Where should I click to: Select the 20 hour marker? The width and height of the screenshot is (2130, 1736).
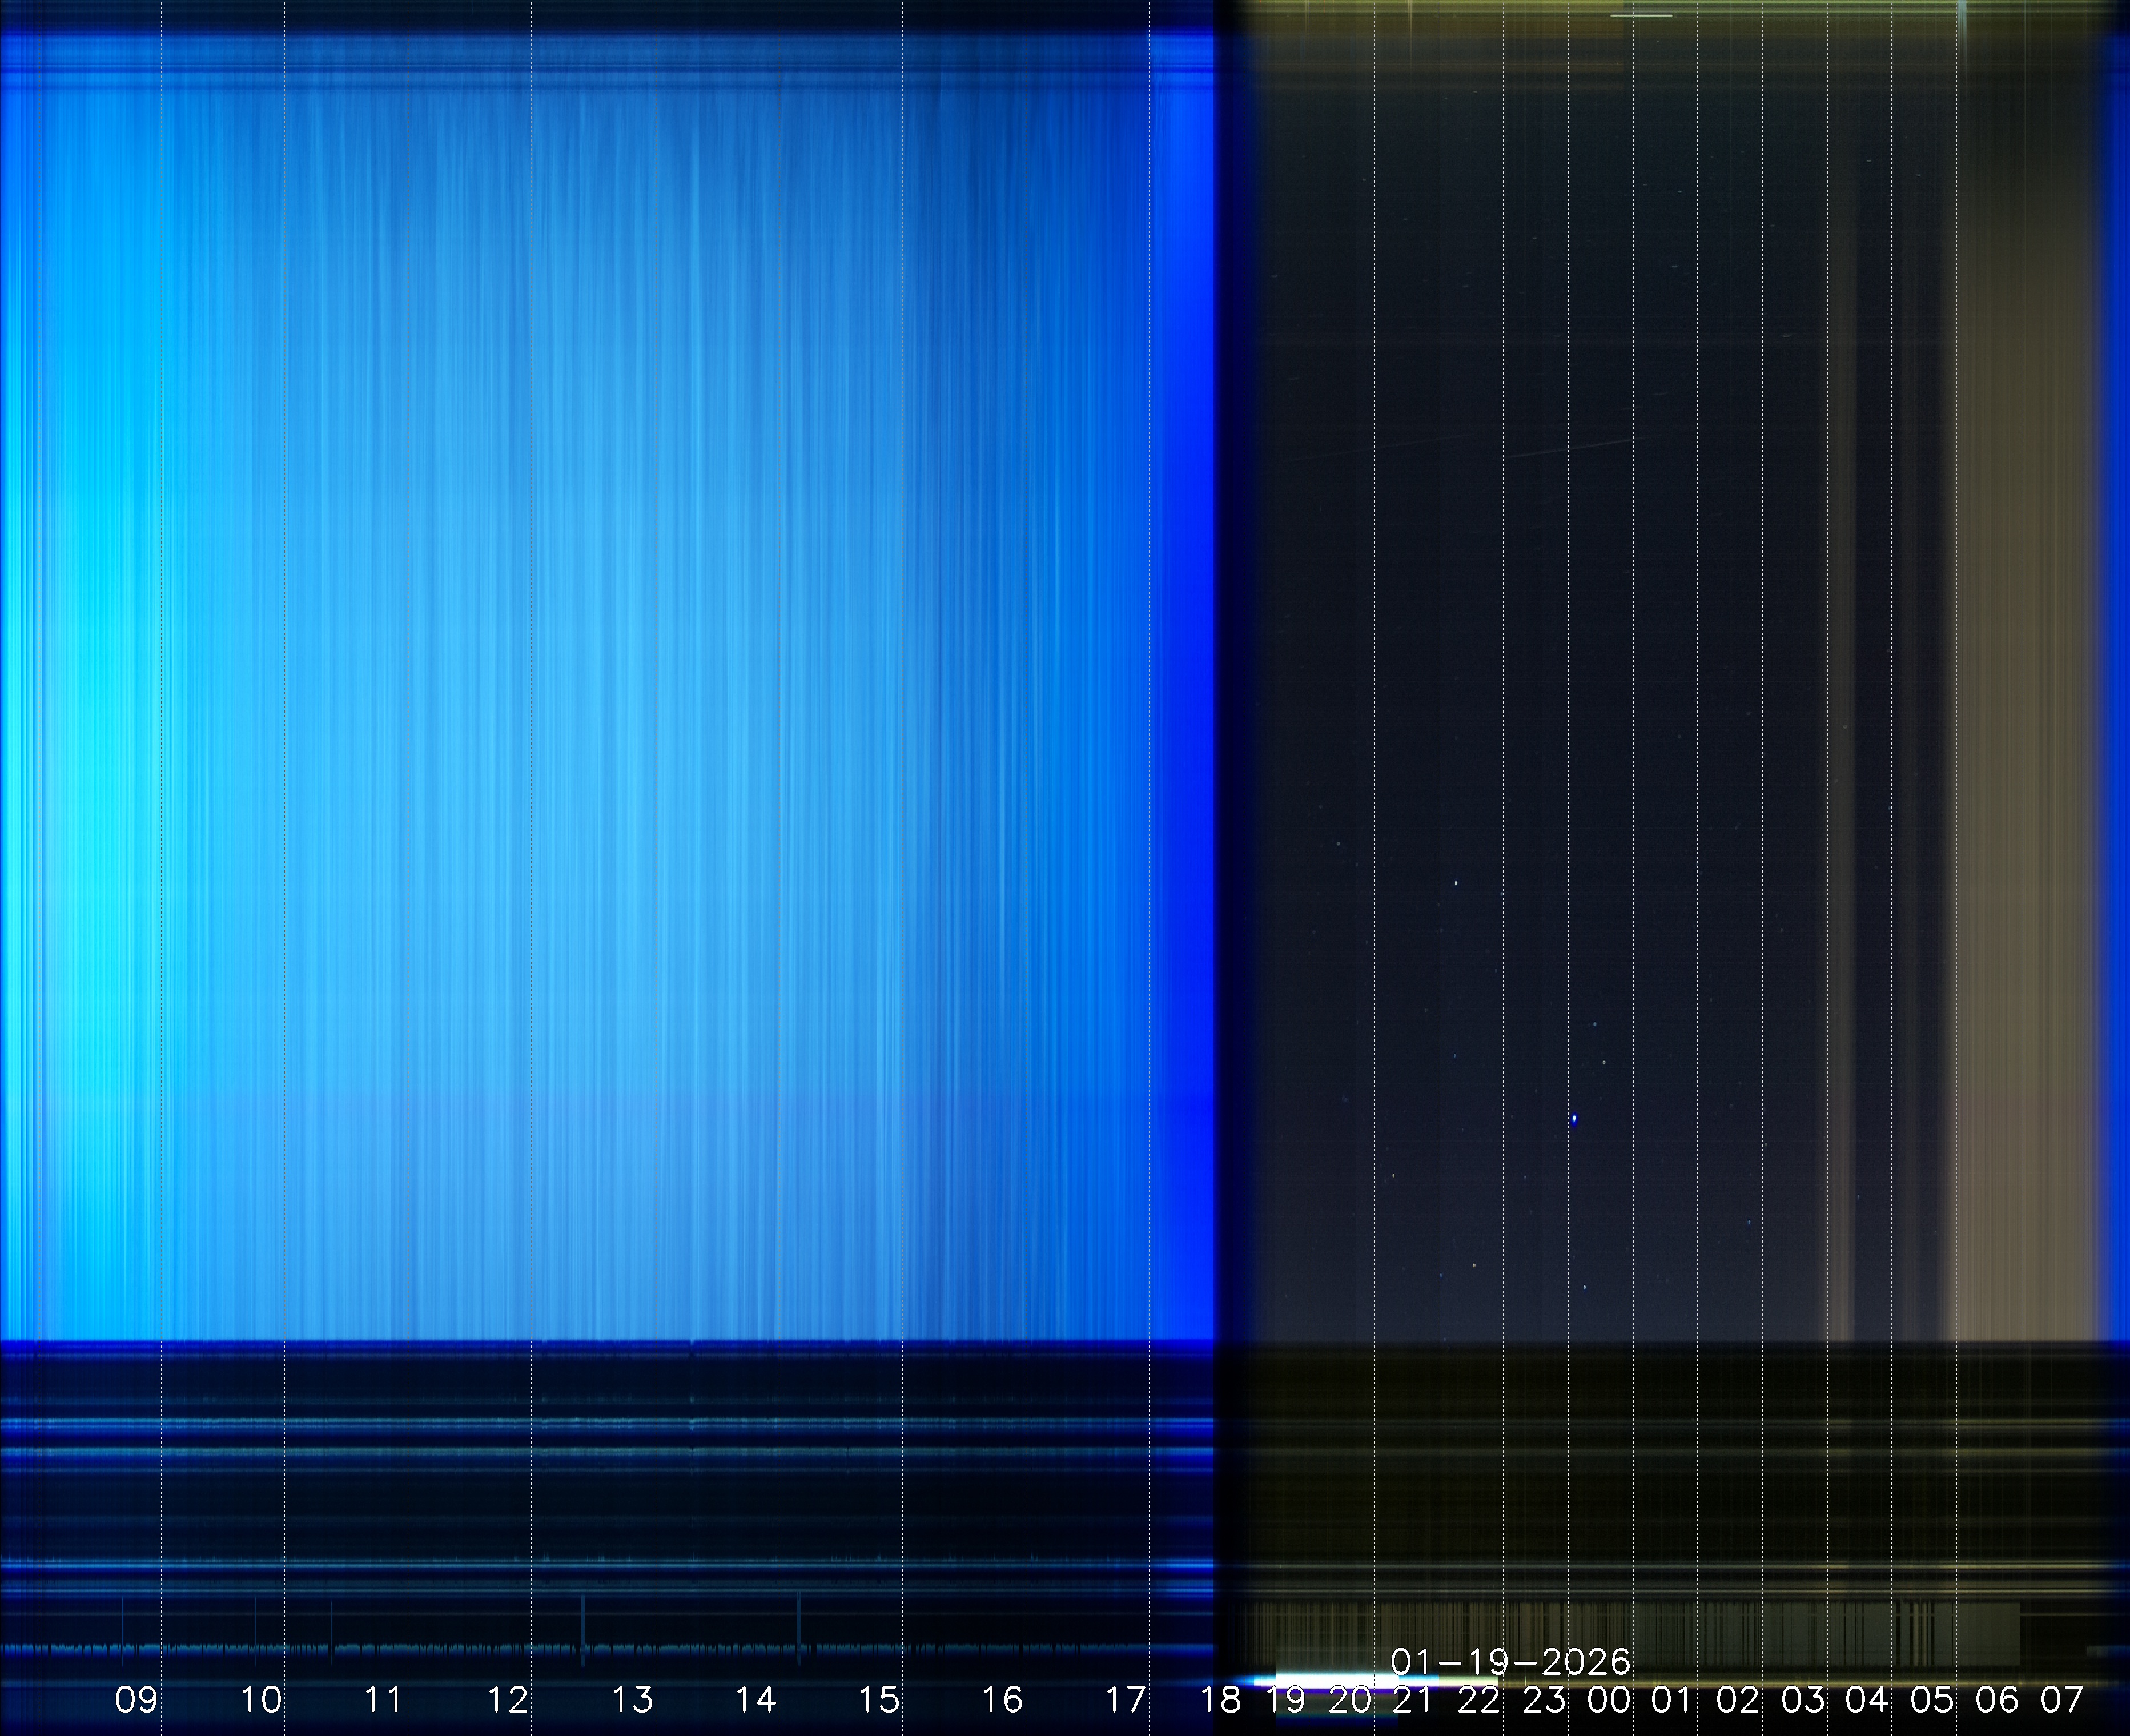click(1349, 1699)
